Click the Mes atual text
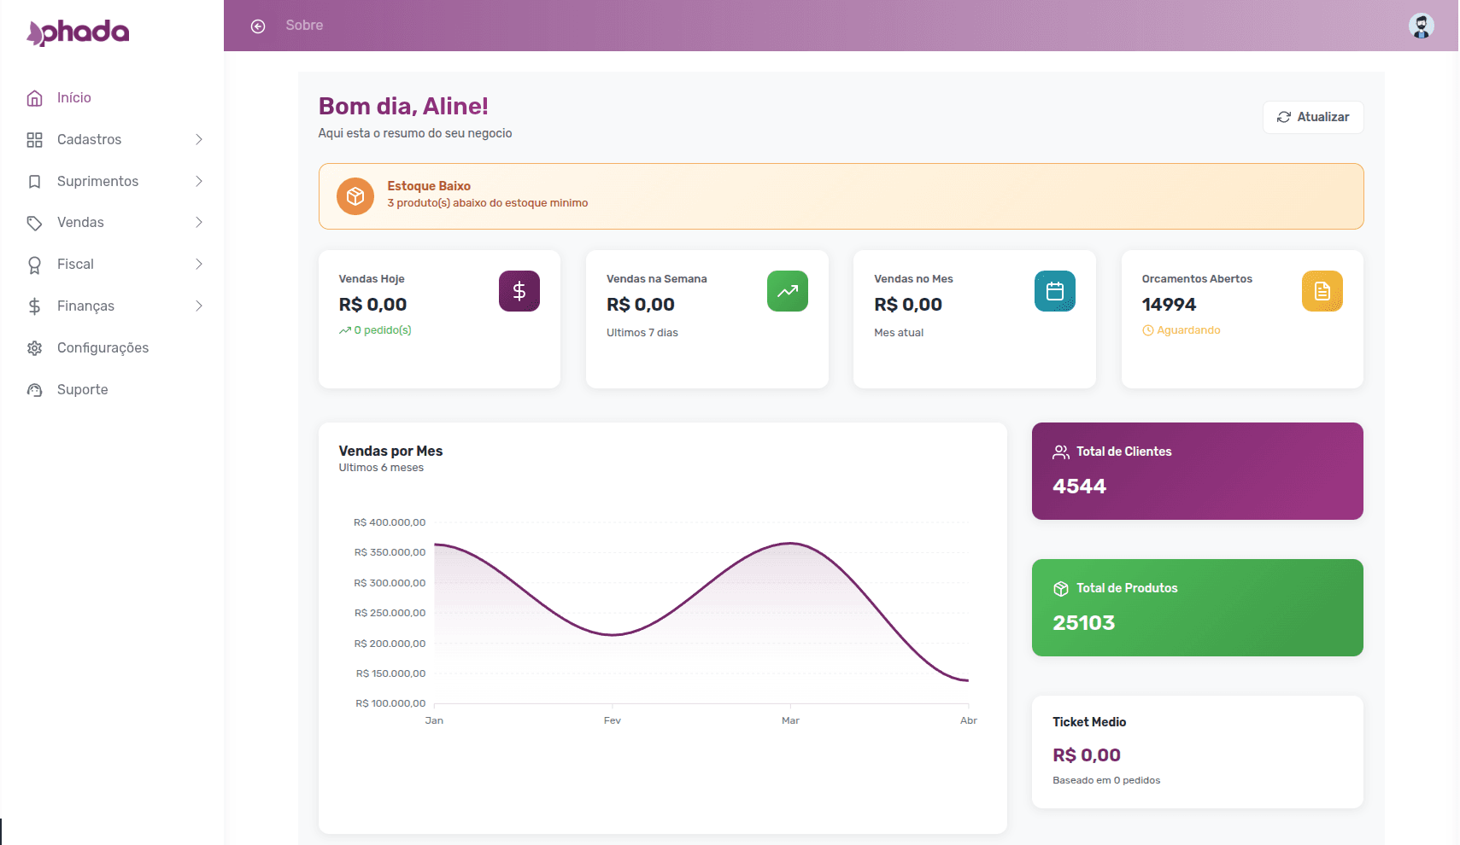Image resolution: width=1460 pixels, height=845 pixels. (x=899, y=333)
